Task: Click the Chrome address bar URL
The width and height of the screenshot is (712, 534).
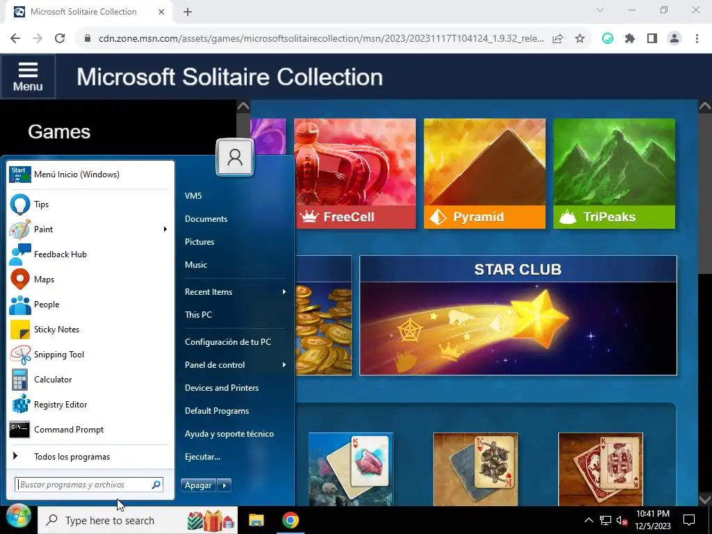Action: coord(321,39)
